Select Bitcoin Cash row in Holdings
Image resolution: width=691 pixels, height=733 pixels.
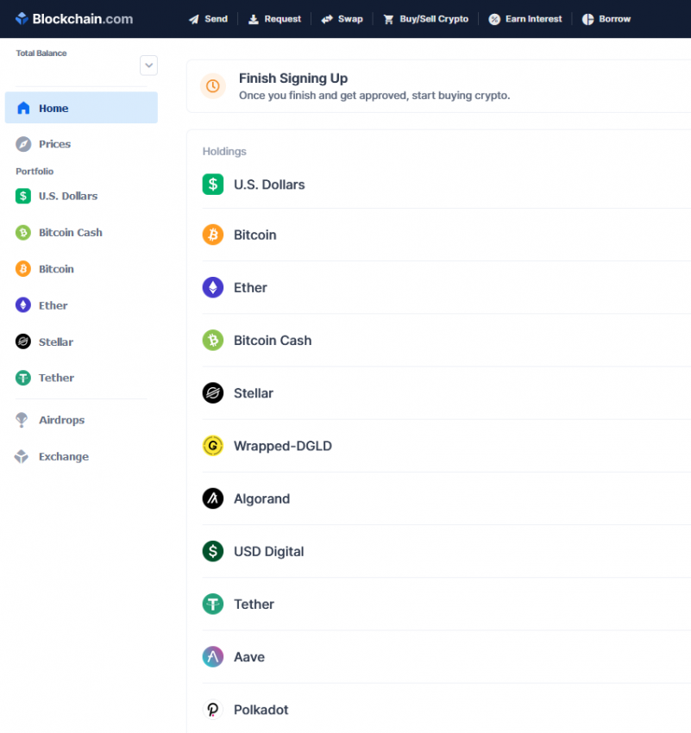(273, 341)
